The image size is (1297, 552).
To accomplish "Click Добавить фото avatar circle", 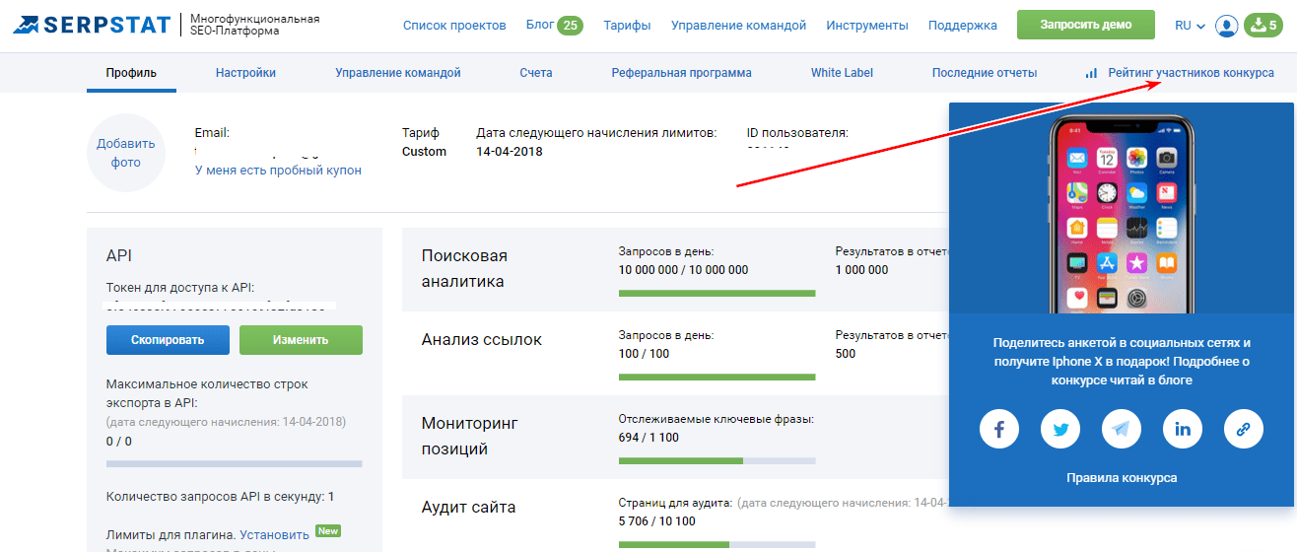I will point(125,153).
